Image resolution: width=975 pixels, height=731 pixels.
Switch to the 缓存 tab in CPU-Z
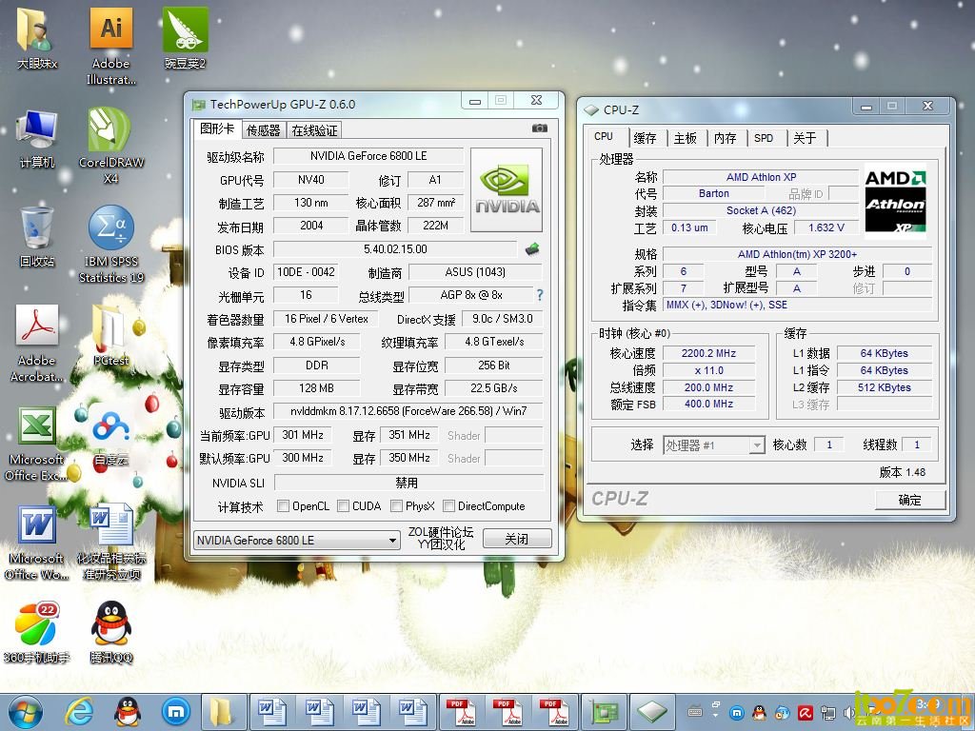coord(645,138)
